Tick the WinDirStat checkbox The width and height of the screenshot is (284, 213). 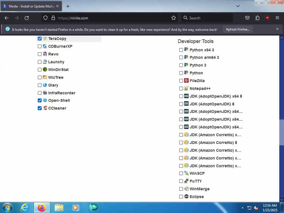click(40, 70)
